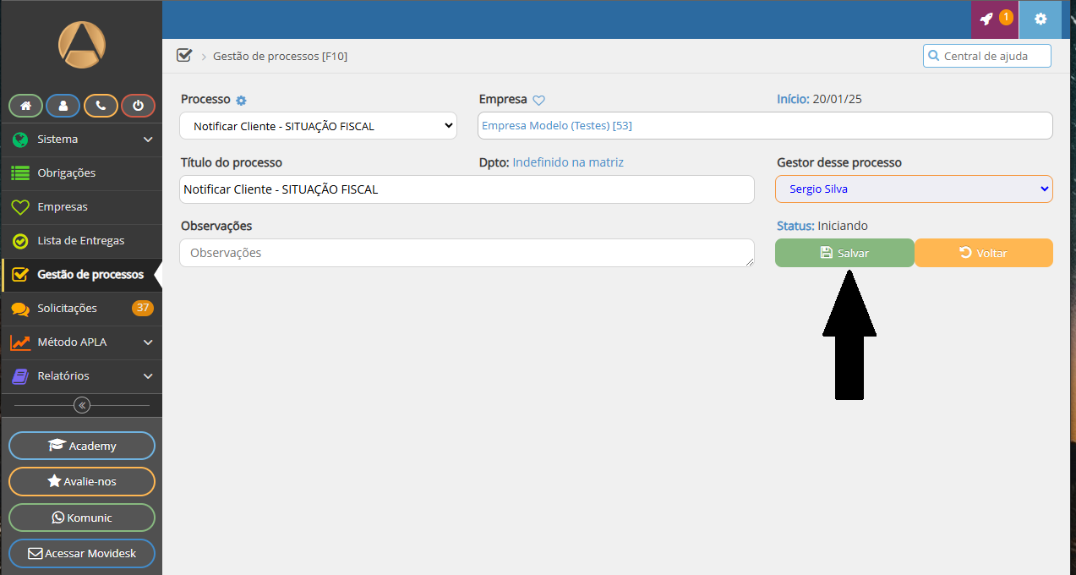Click the gear icon beside Processo label
Viewport: 1076px width, 575px height.
[x=241, y=101]
